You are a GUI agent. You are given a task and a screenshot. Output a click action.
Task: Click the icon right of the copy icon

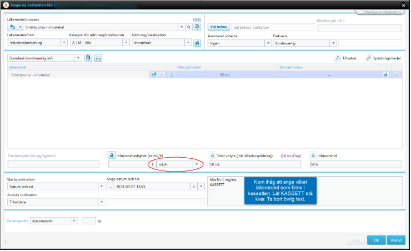(98, 58)
